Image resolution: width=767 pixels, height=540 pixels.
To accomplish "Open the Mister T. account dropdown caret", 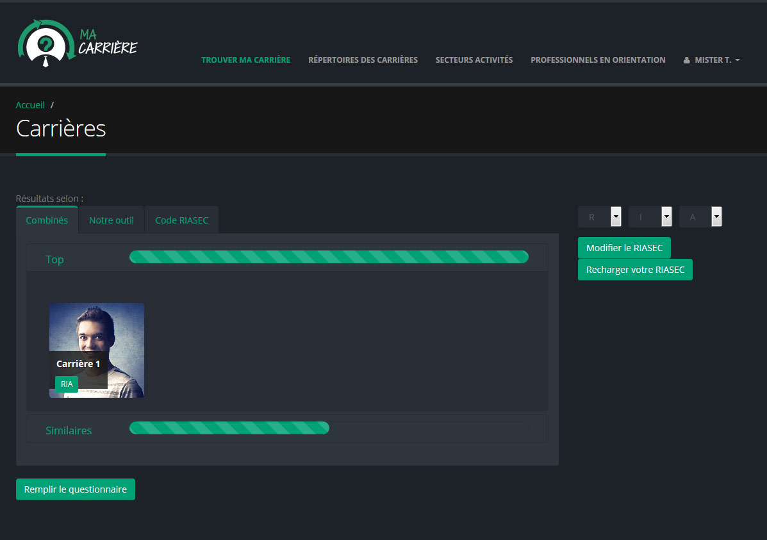I will (x=738, y=60).
